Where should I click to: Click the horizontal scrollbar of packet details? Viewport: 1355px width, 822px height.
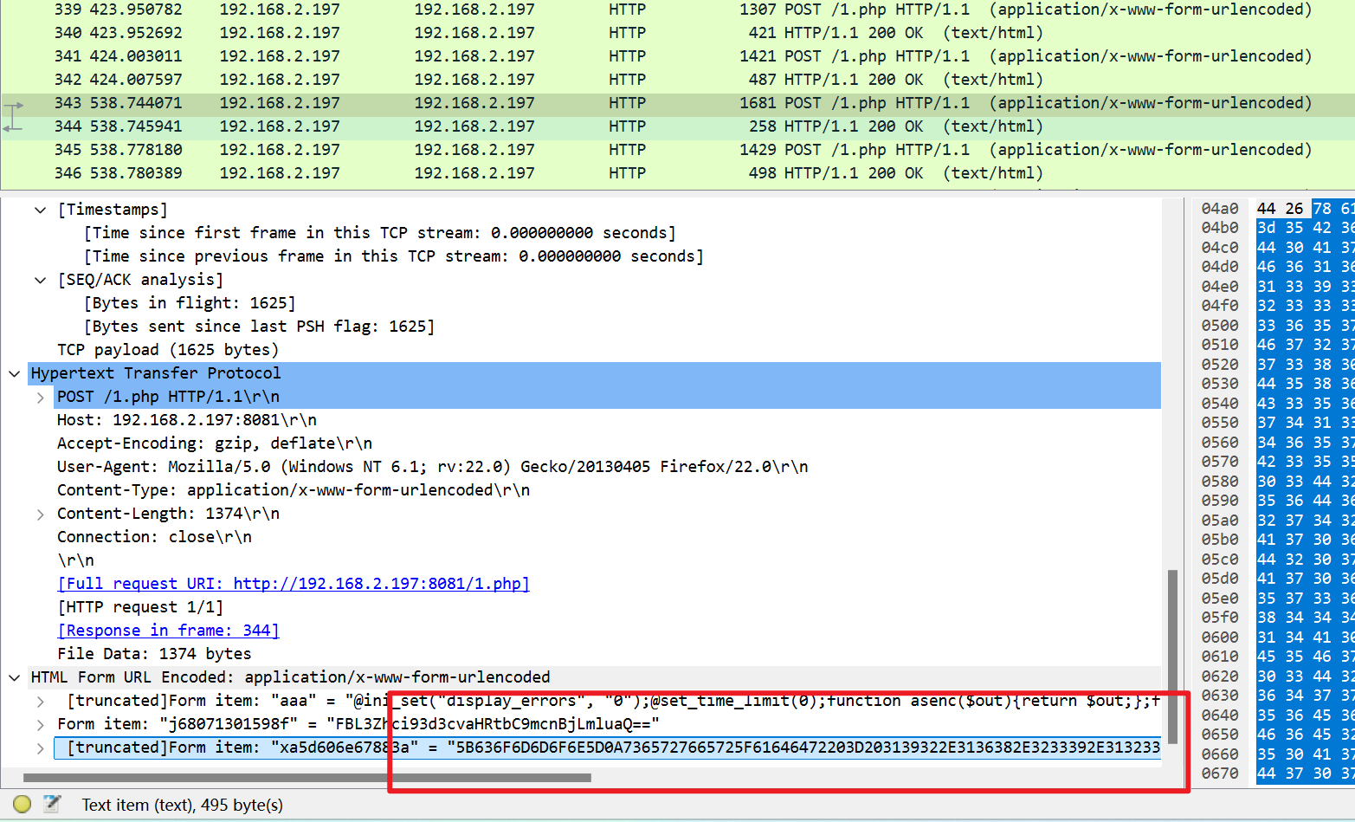tap(307, 778)
